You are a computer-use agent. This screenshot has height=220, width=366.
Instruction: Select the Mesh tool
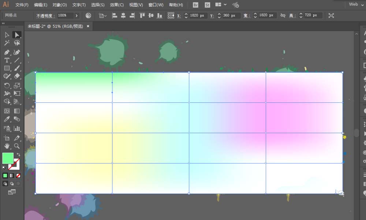[7, 111]
